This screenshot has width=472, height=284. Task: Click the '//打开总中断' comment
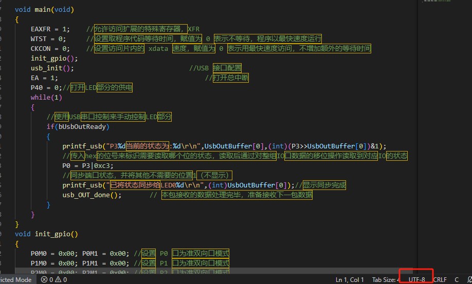click(x=227, y=78)
